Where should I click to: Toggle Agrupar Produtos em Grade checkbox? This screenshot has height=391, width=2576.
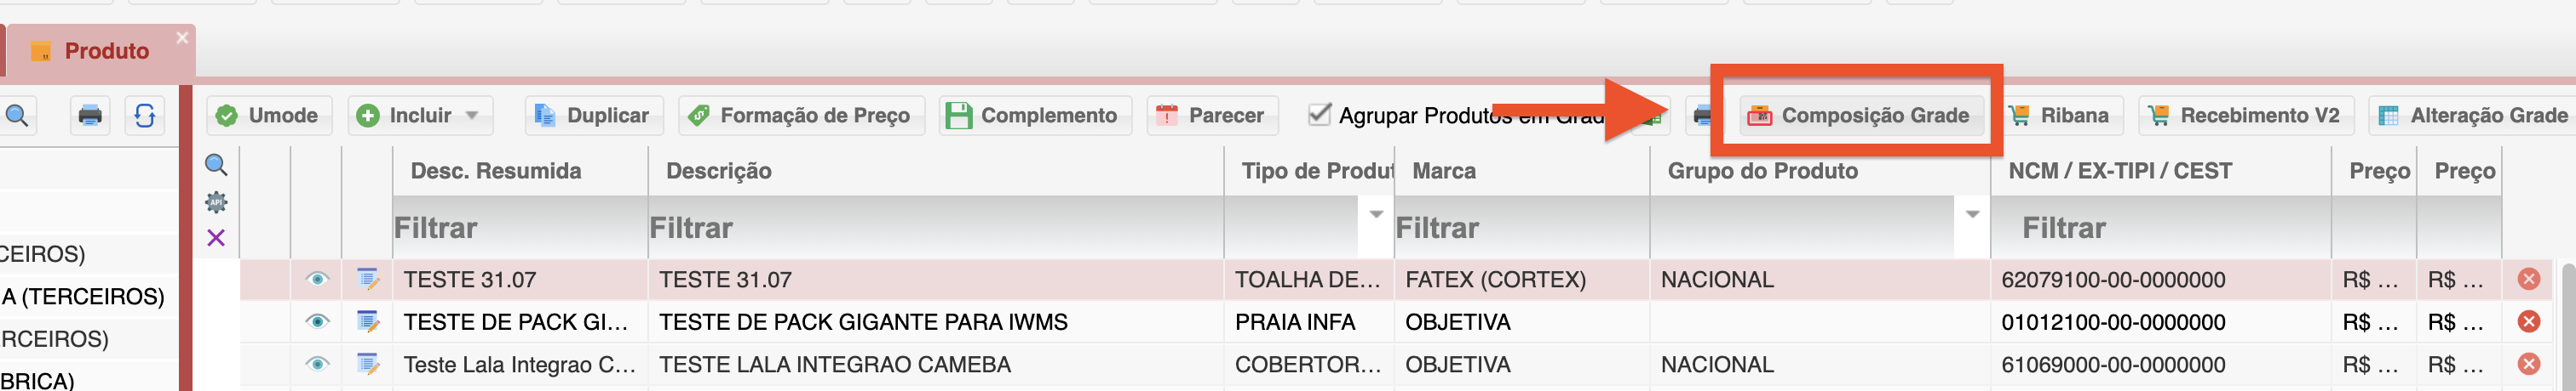click(x=1320, y=115)
